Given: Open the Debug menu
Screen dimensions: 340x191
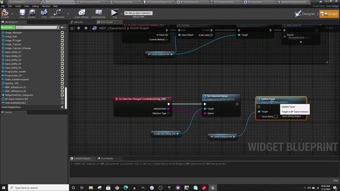Looking at the screenshot, I should (36, 6).
